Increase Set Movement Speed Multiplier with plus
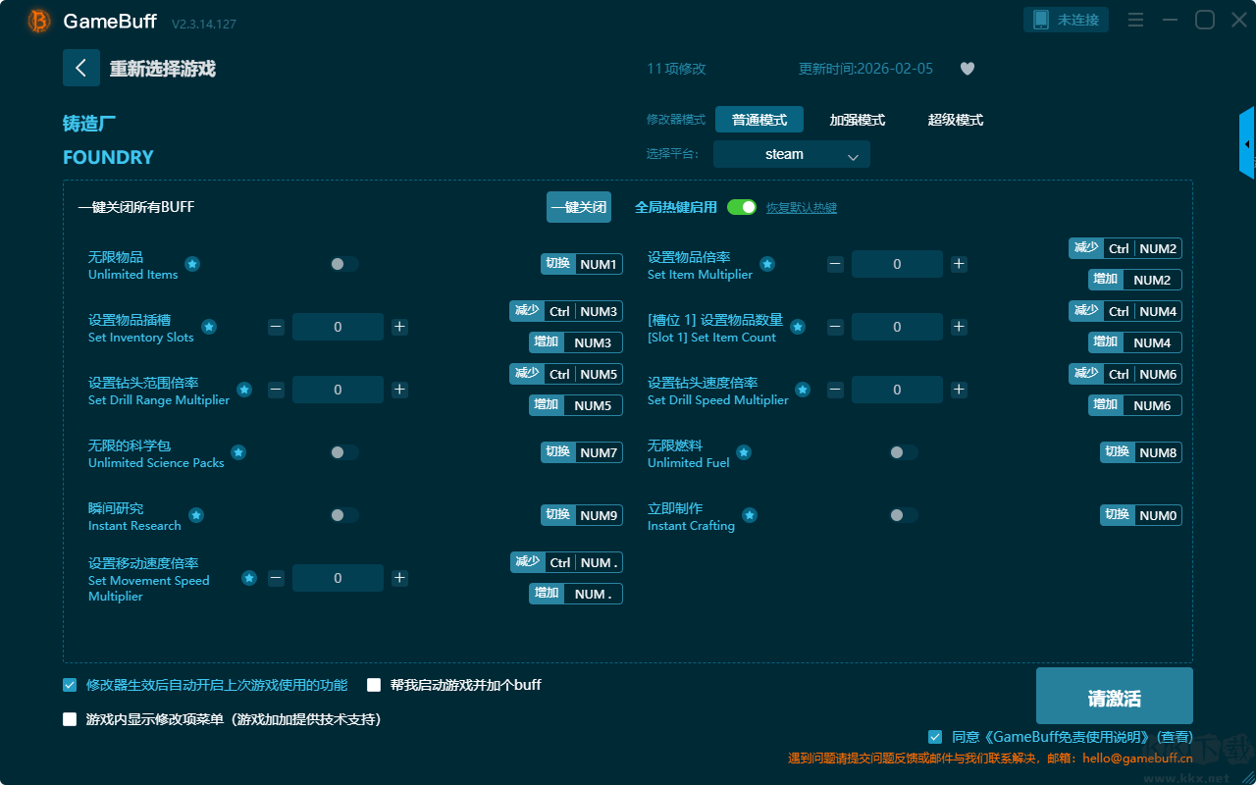This screenshot has height=785, width=1256. point(399,578)
